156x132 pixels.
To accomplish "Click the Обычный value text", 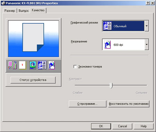I will point(120,26).
